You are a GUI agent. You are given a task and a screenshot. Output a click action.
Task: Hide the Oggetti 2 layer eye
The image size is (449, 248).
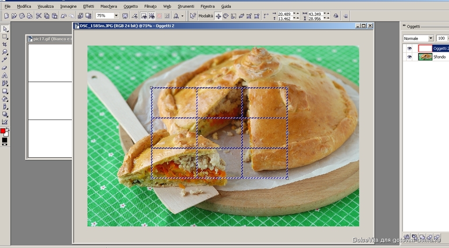tap(409, 48)
